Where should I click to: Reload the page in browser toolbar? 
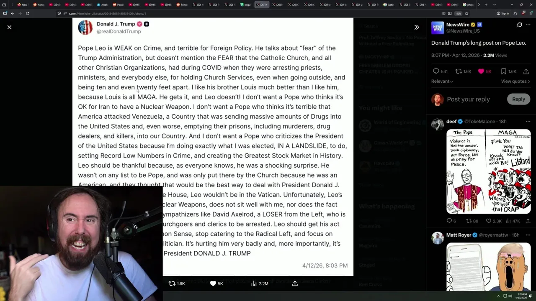(28, 13)
